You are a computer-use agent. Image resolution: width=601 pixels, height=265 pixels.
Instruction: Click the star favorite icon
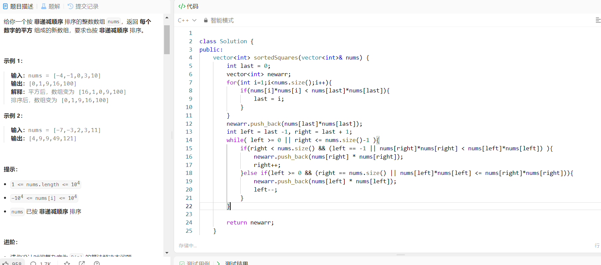coord(67,263)
